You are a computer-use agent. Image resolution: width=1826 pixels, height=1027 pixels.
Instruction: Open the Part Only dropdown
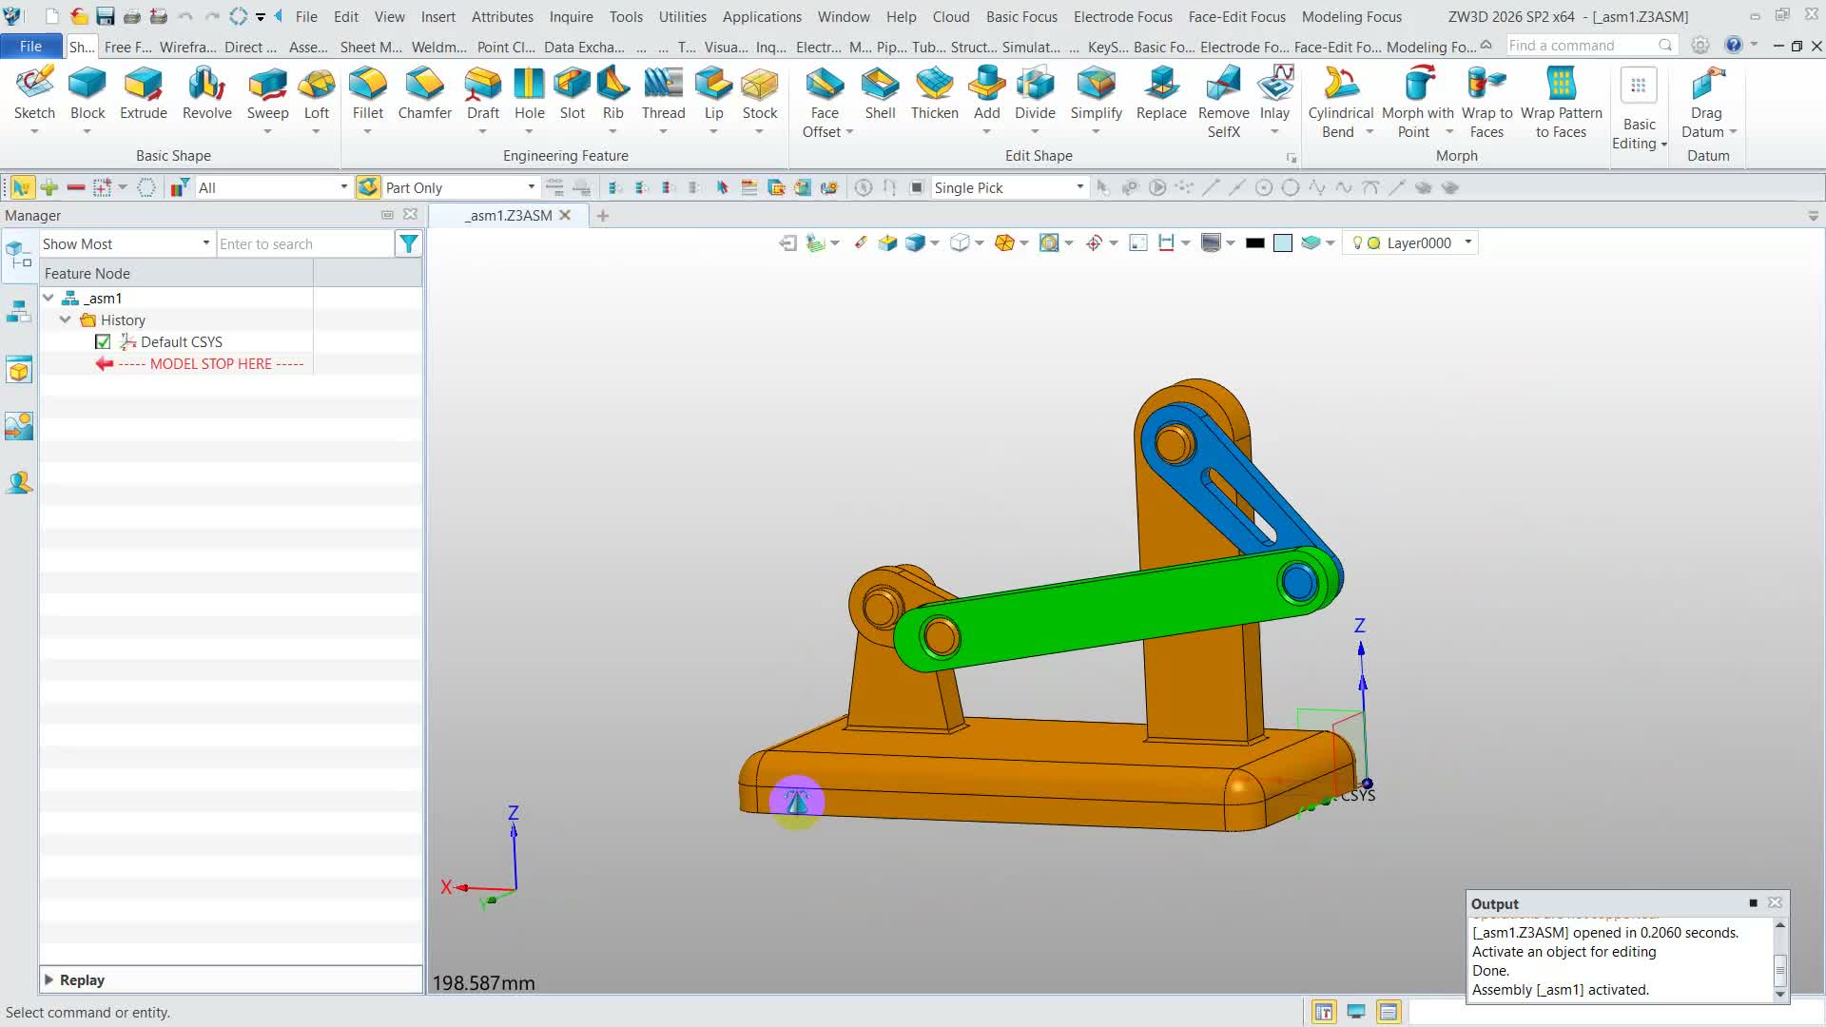[461, 188]
